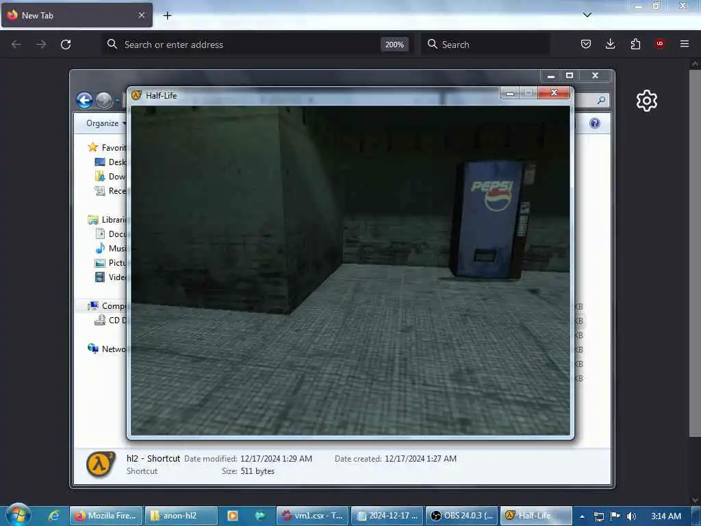Switch to anon-hl2 folder taskbar button
701x526 pixels.
click(181, 516)
